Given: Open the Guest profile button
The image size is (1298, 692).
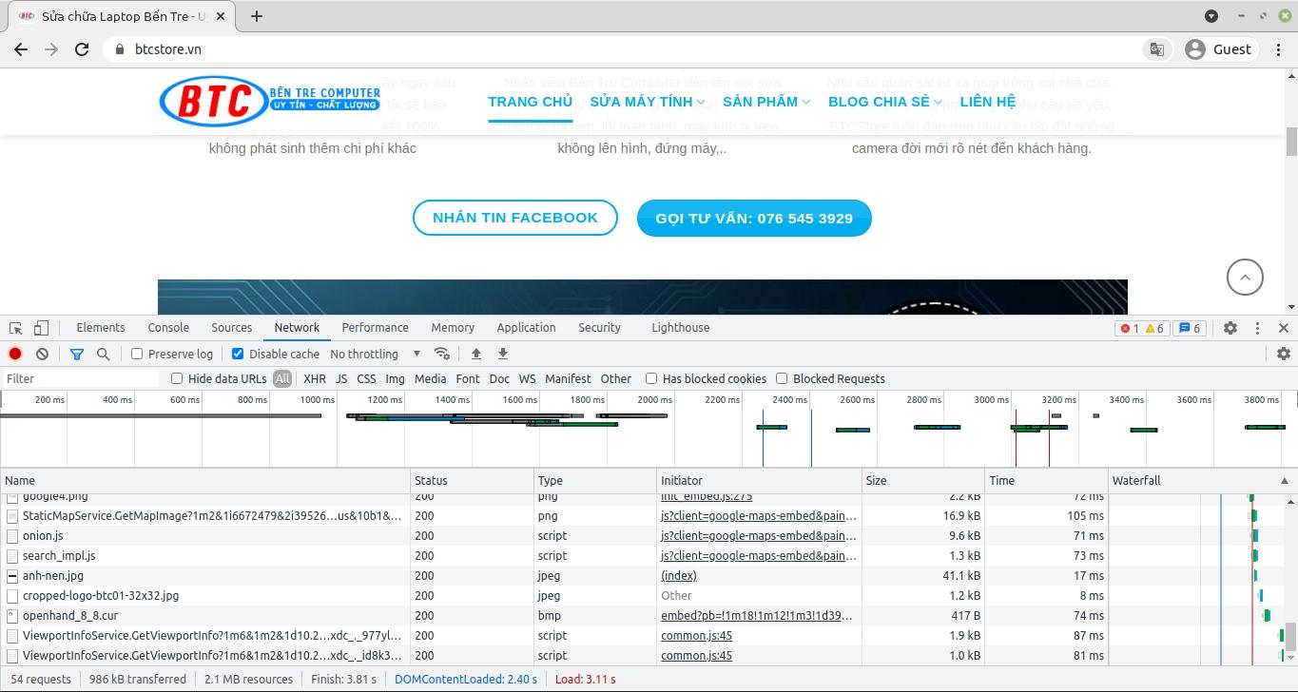Looking at the screenshot, I should click(1219, 49).
